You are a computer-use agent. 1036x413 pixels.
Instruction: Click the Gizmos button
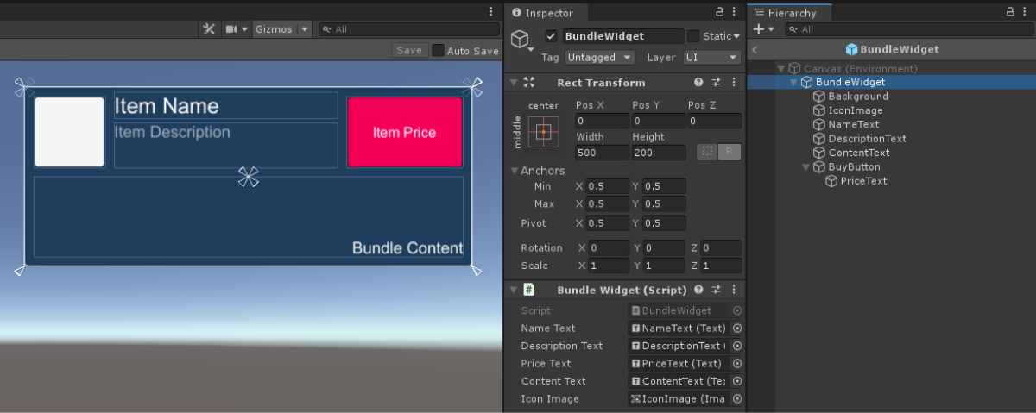tap(273, 29)
